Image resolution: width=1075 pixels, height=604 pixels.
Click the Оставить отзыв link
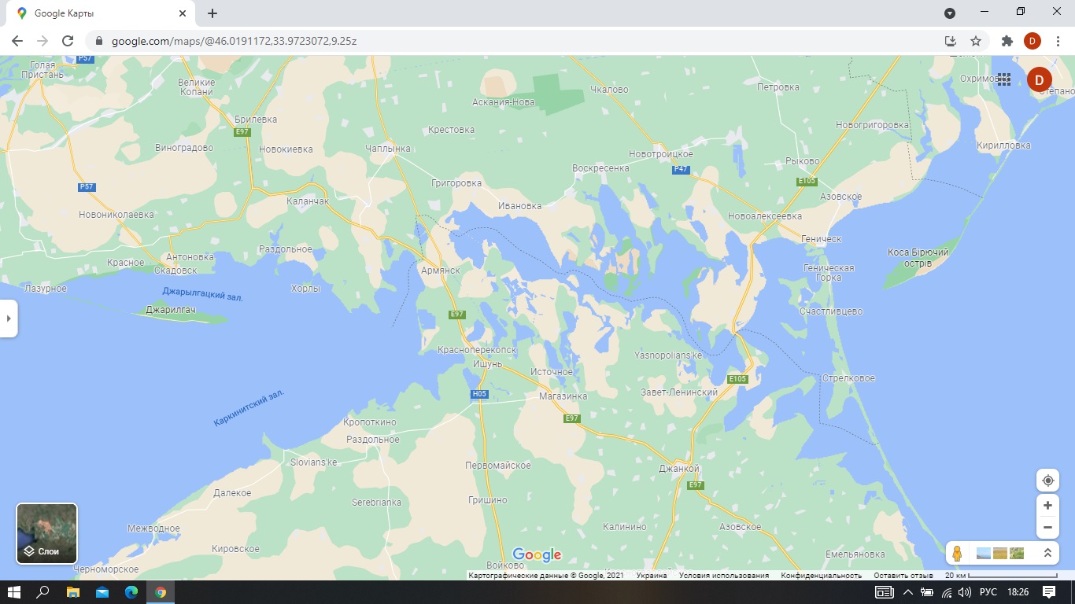pos(903,576)
